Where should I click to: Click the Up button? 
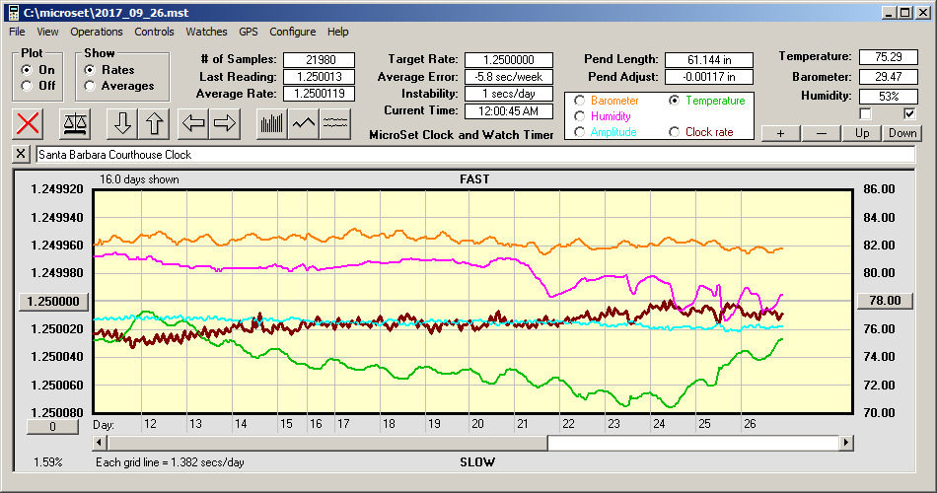tap(862, 133)
